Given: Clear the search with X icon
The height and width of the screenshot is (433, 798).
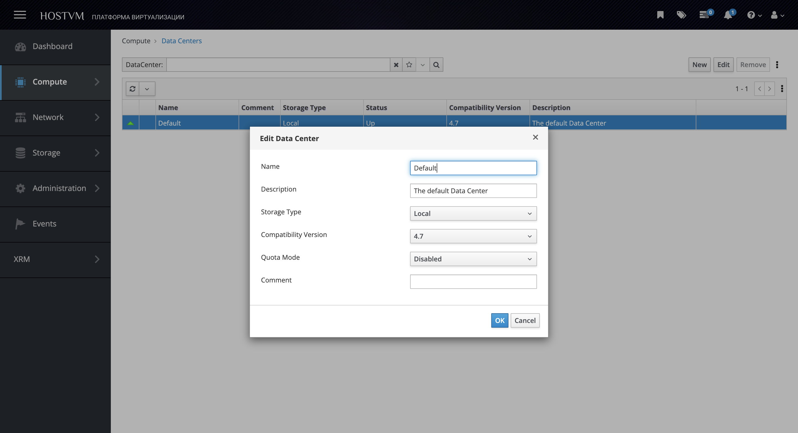Looking at the screenshot, I should pyautogui.click(x=396, y=65).
